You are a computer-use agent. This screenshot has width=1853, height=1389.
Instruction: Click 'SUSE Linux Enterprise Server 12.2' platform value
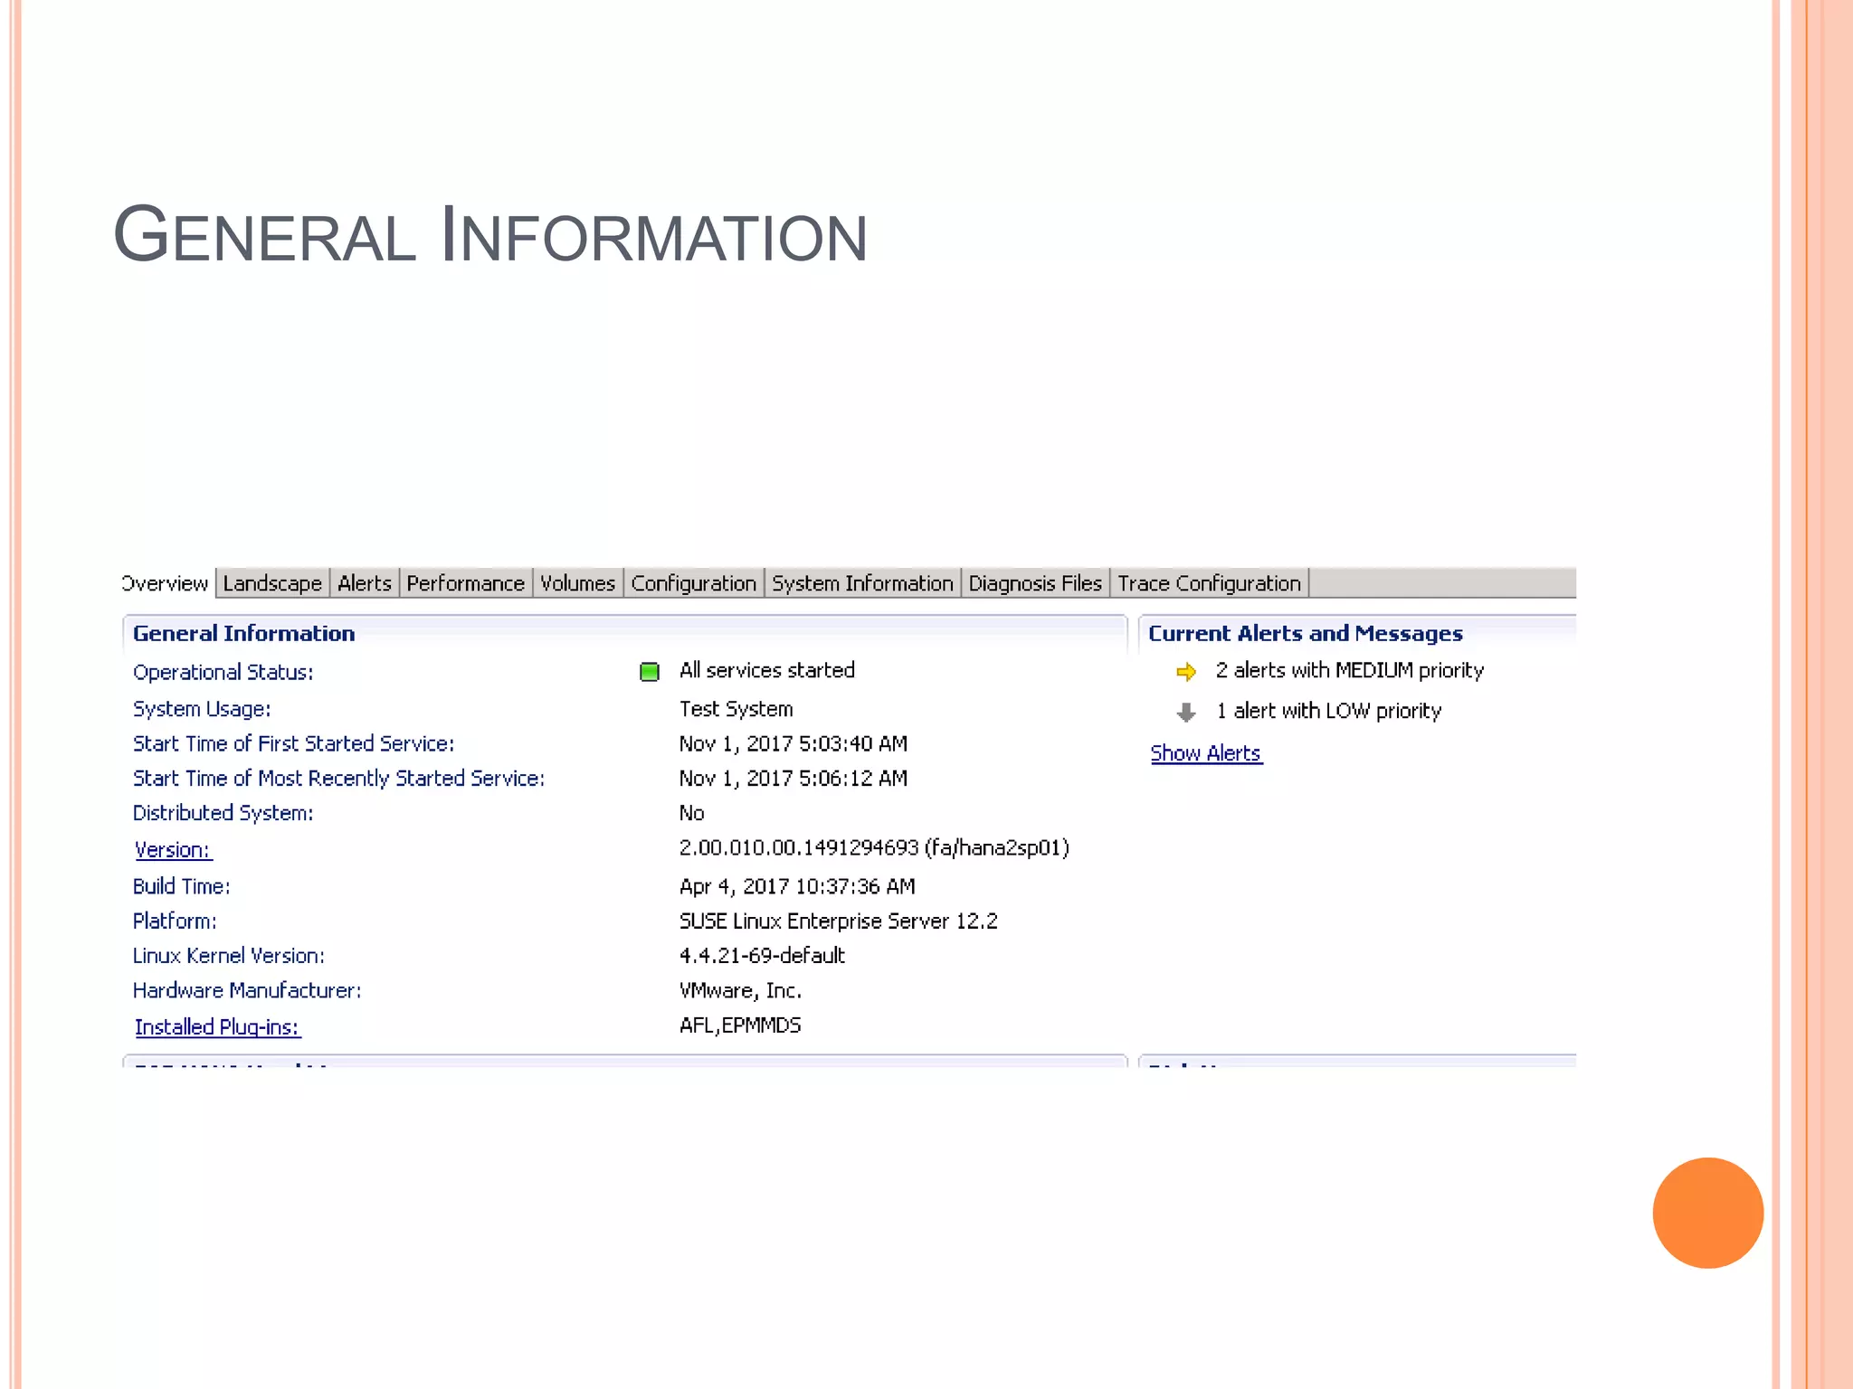[839, 921]
